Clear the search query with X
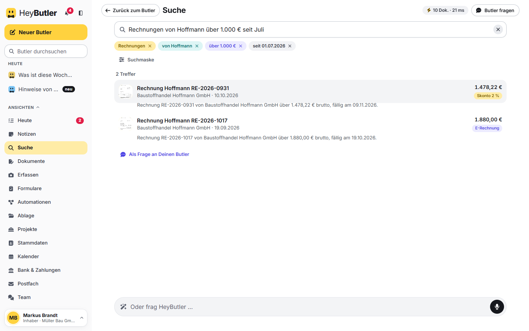The image size is (529, 331). 498,29
